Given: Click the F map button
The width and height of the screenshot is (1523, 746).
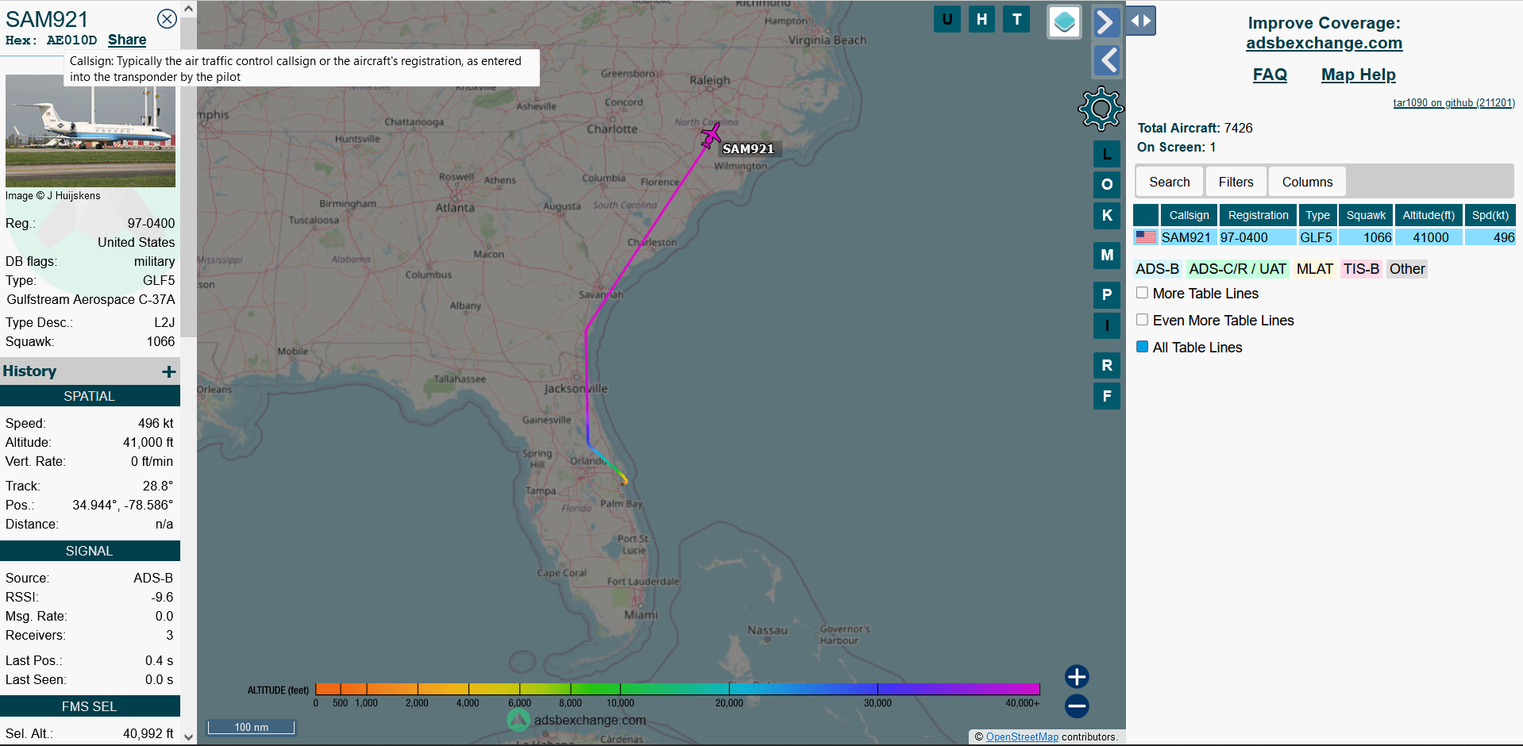Looking at the screenshot, I should 1107,396.
